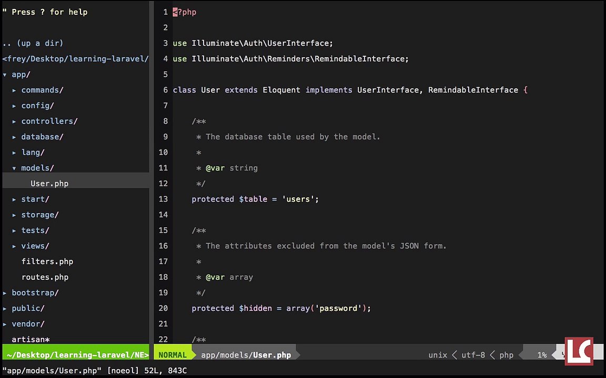Screen dimensions: 606x378
Task: Expand the lang/ folder arrow
Action: 14,153
